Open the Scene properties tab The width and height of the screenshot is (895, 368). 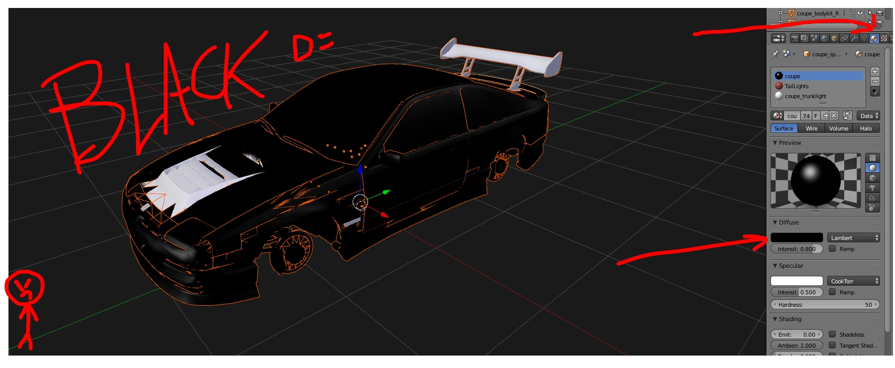coord(814,38)
